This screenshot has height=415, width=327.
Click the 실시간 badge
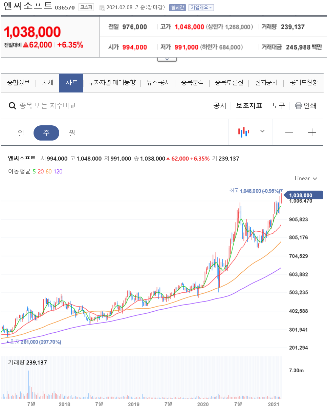pyautogui.click(x=177, y=7)
